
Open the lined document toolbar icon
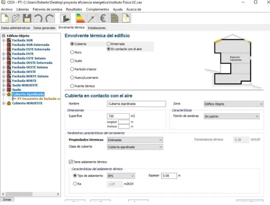tap(115, 18)
